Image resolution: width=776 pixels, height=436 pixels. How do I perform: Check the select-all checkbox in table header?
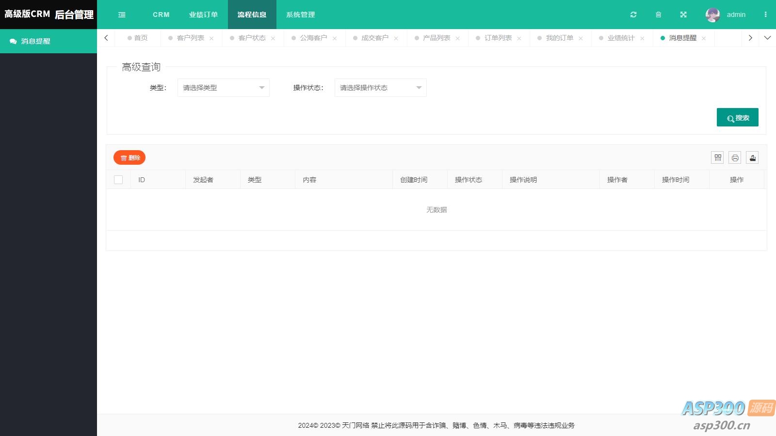pos(118,180)
